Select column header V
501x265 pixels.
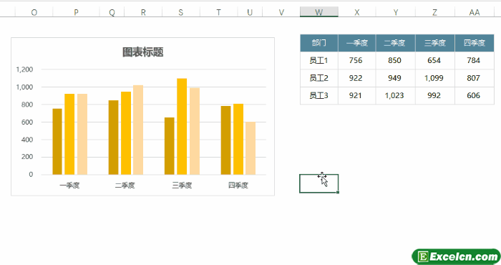(x=281, y=12)
